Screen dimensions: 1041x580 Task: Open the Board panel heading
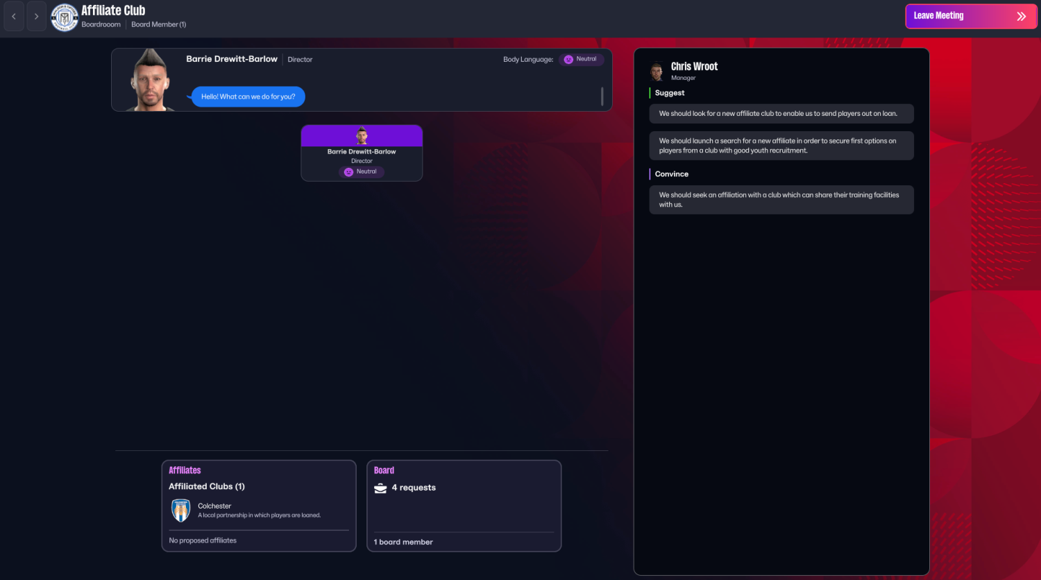(x=384, y=470)
